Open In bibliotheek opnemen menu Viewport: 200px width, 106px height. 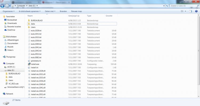pyautogui.click(x=30, y=11)
